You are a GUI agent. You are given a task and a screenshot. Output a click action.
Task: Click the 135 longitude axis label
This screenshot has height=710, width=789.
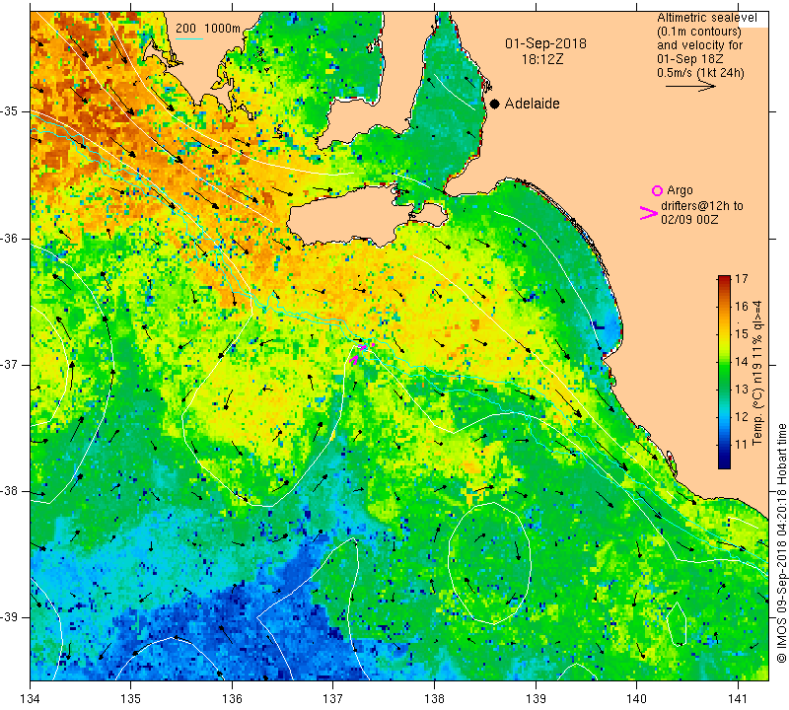(131, 698)
